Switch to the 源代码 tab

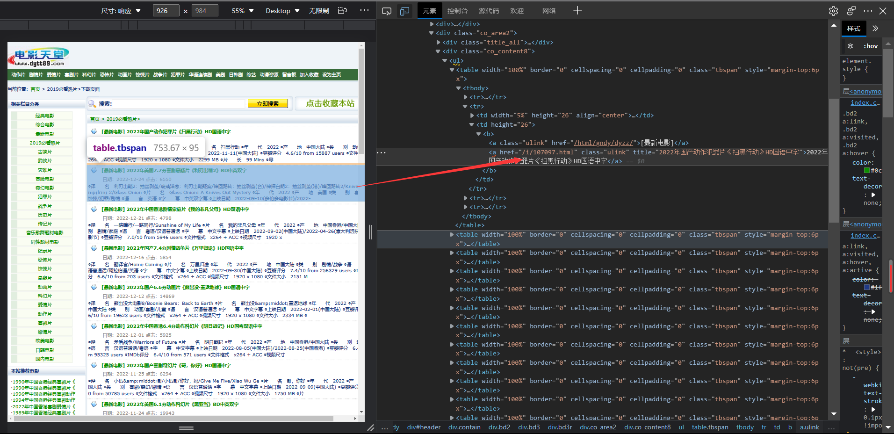(x=489, y=11)
